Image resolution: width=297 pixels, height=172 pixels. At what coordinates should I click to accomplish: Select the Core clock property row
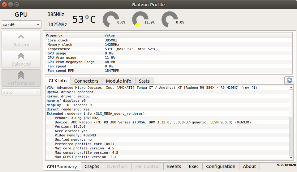169,40
